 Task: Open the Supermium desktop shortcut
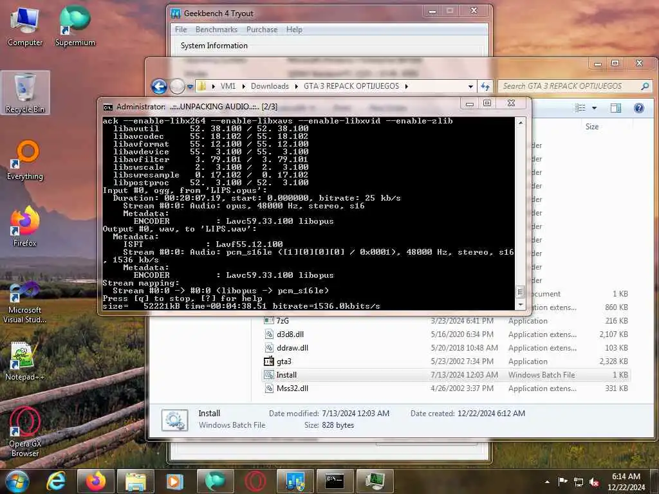[x=75, y=26]
